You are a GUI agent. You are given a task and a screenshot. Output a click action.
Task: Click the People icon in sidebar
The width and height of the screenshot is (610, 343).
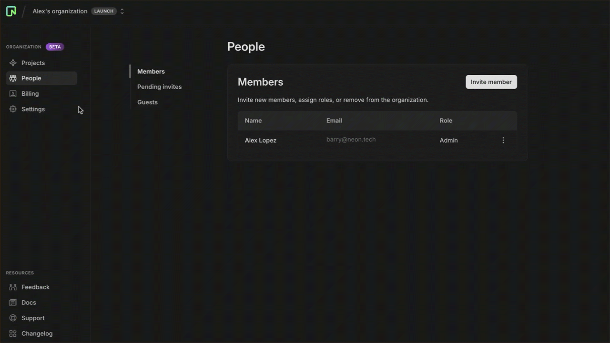[13, 78]
